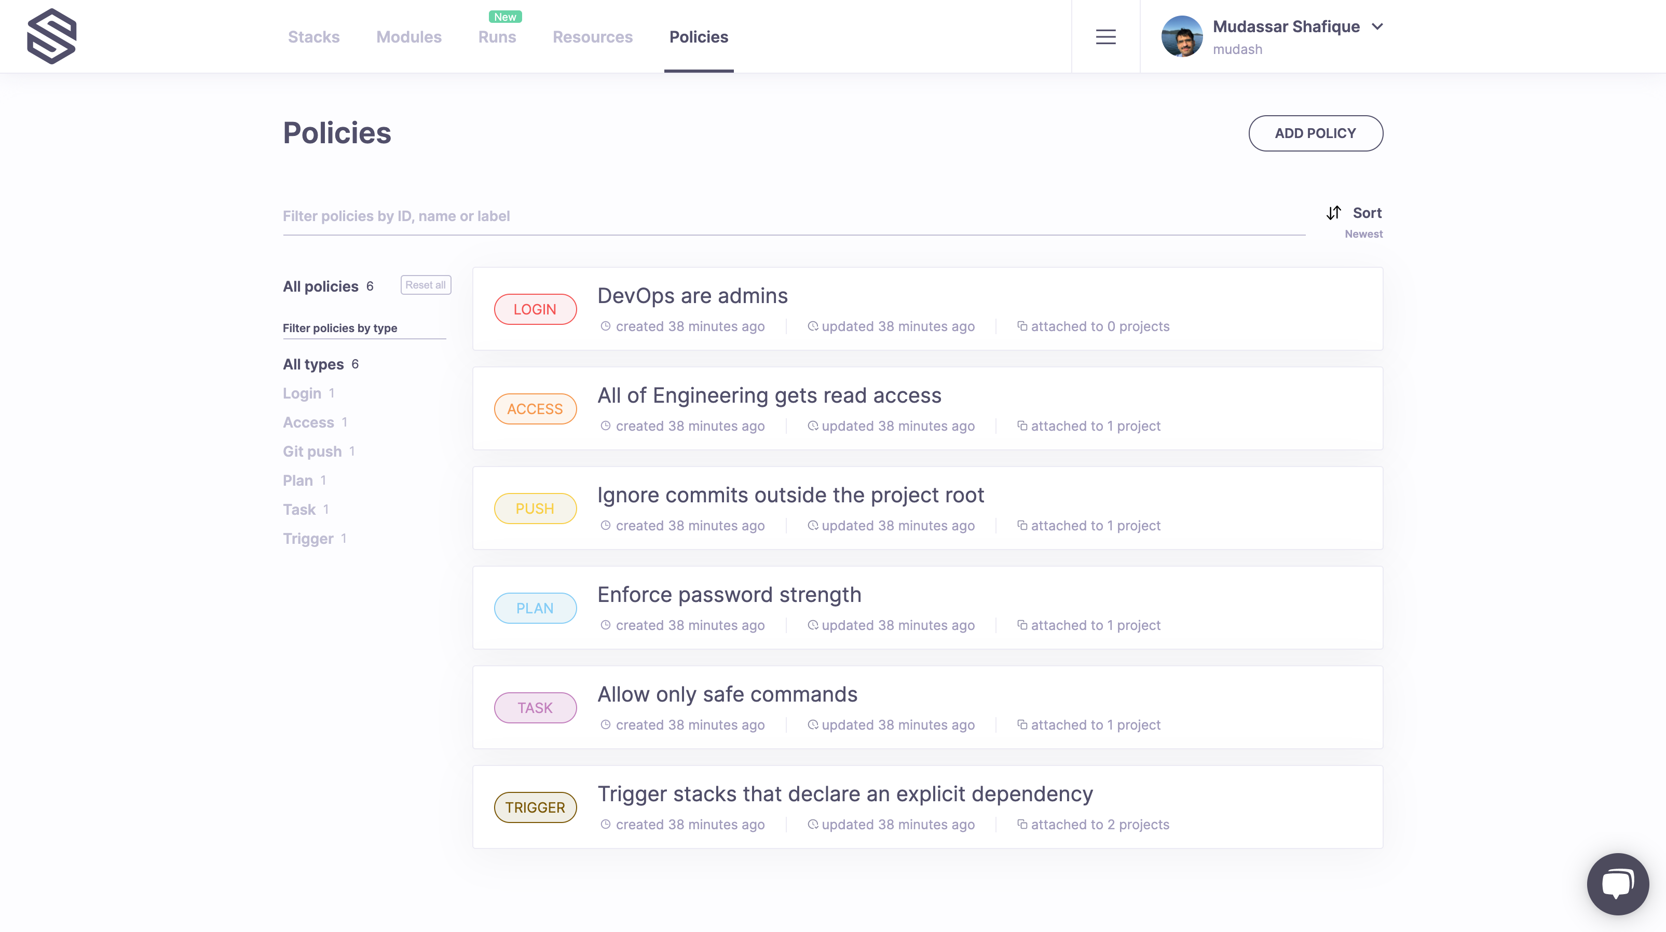The image size is (1666, 932).
Task: Open the Runs tab
Action: tap(497, 37)
